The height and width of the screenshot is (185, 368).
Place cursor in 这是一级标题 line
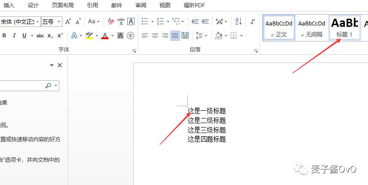point(207,111)
